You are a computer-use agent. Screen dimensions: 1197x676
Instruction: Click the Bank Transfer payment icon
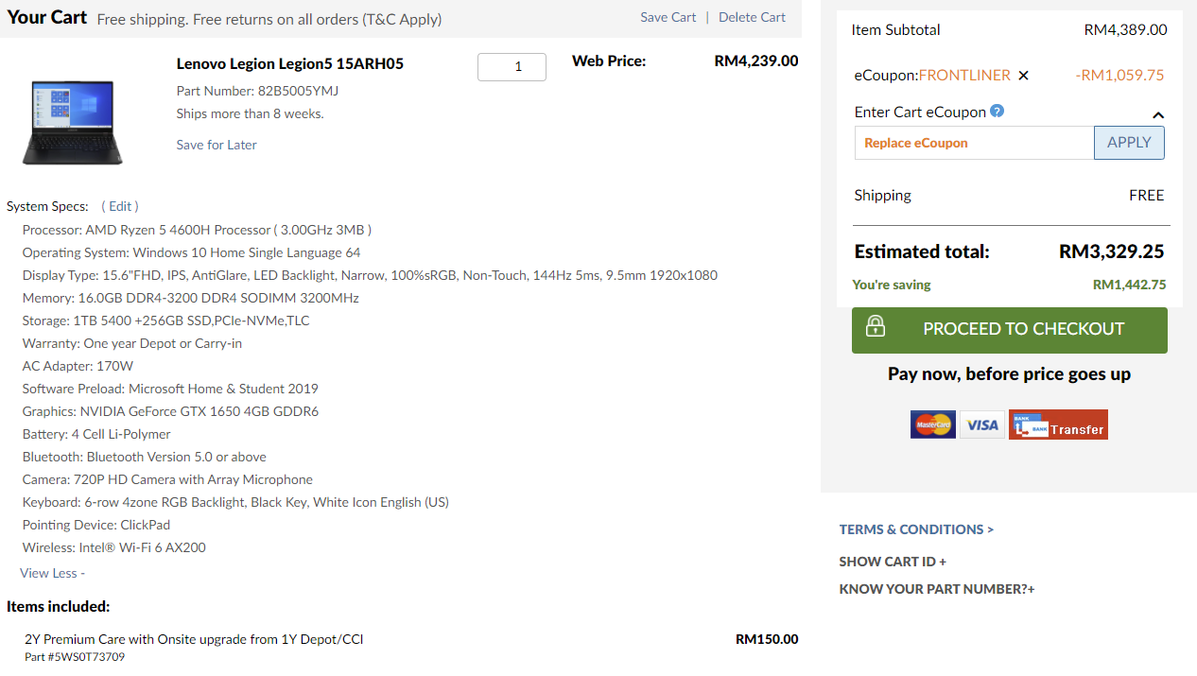1058,425
